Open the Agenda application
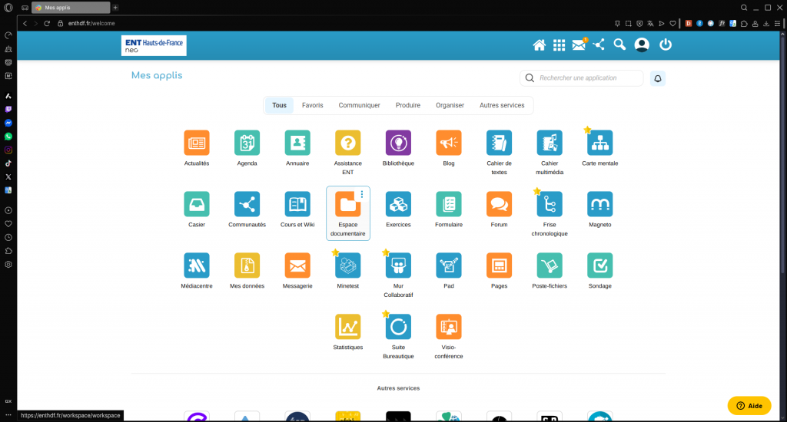Screen dimensions: 787x422 (x=247, y=143)
